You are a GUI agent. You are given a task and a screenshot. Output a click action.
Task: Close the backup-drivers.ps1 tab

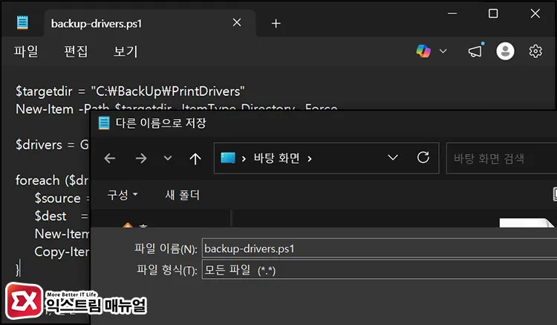[x=237, y=23]
